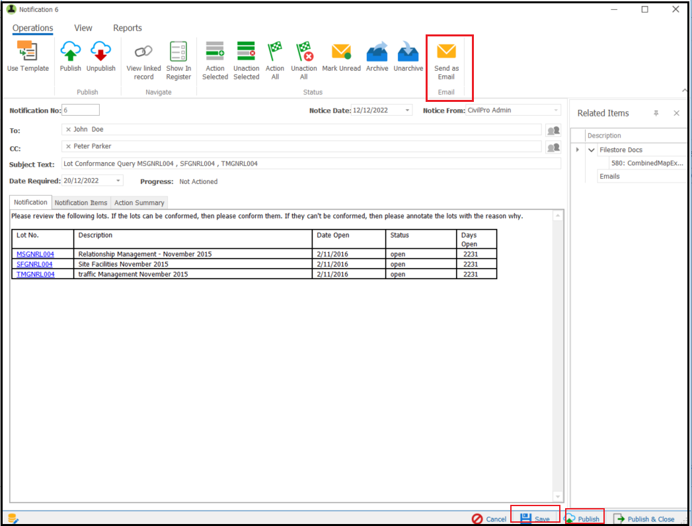Click Send as Email icon
The width and height of the screenshot is (692, 526).
tap(446, 51)
